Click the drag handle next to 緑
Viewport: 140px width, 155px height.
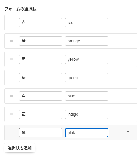point(12,78)
